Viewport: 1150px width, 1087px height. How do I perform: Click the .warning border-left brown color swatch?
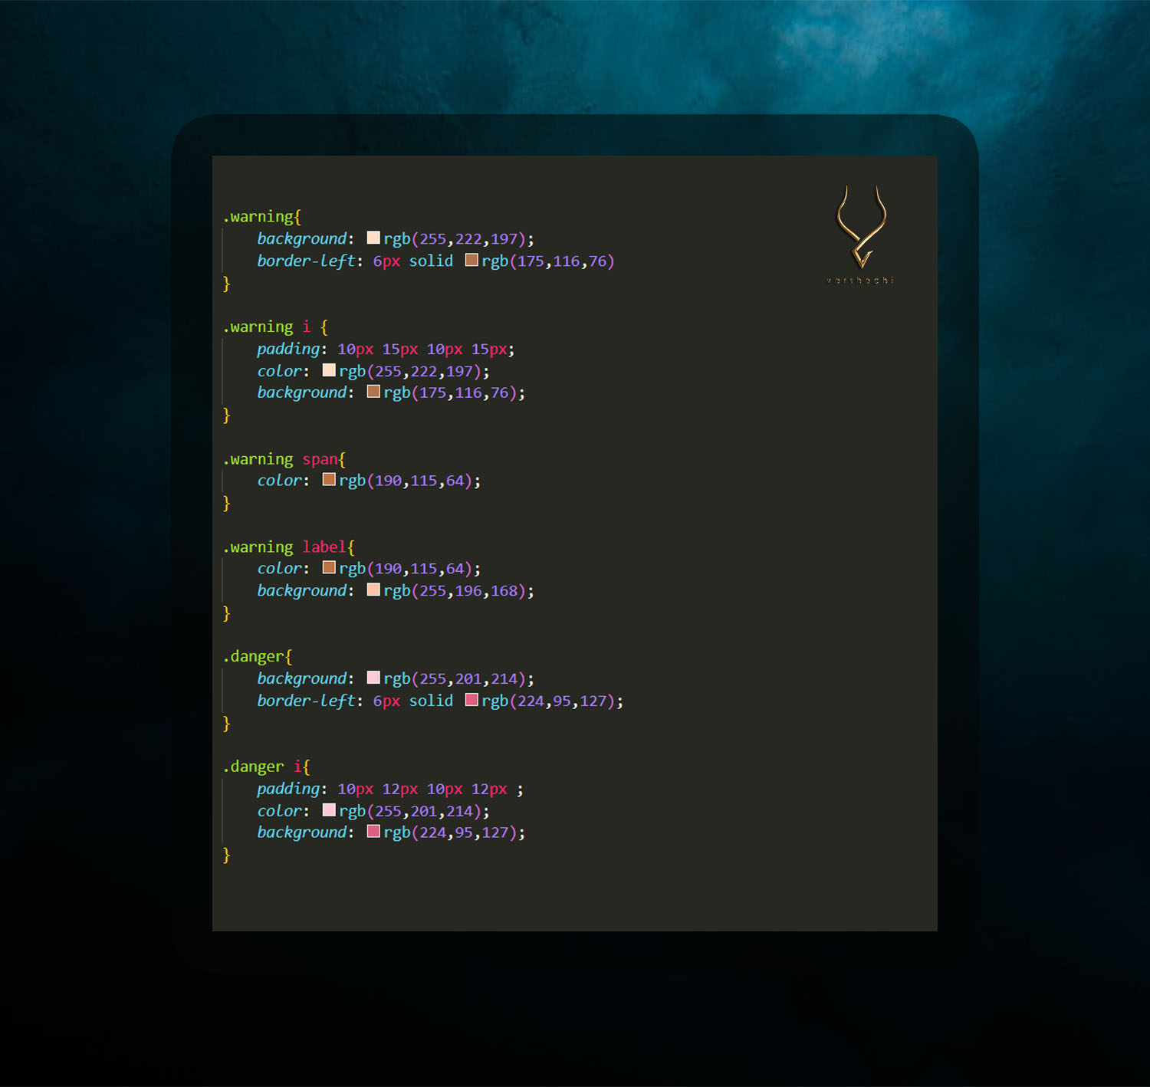coord(472,261)
